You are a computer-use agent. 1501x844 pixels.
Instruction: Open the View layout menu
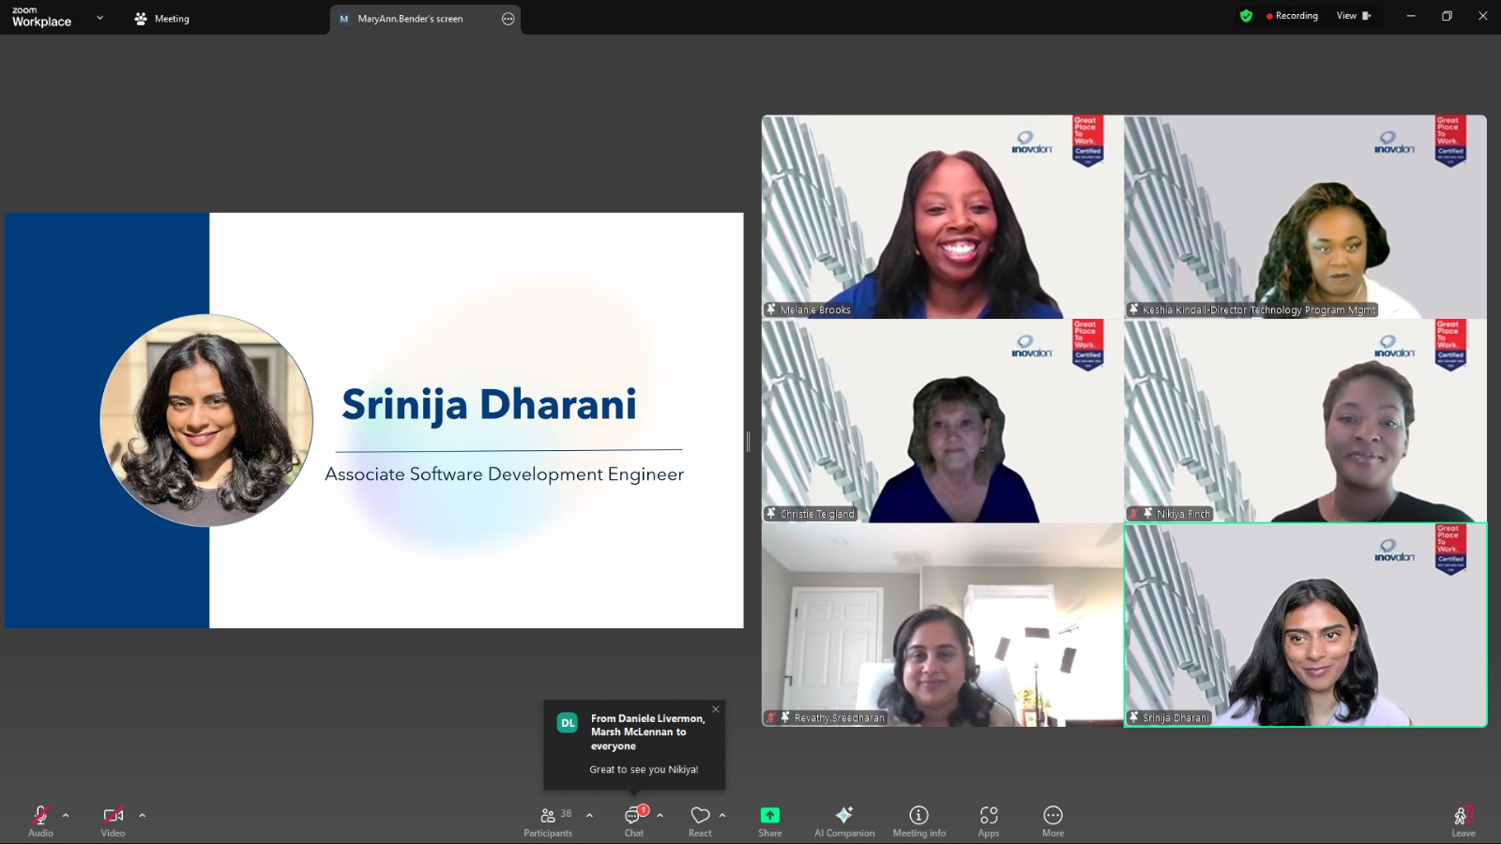point(1353,16)
